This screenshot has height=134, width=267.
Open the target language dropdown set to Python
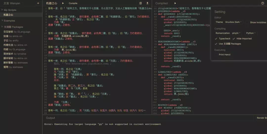(x=251, y=33)
